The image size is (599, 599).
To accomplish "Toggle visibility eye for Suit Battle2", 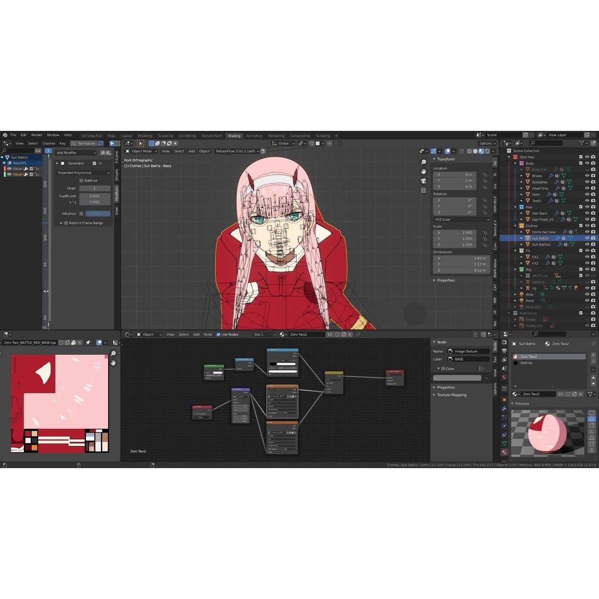I will pos(587,245).
